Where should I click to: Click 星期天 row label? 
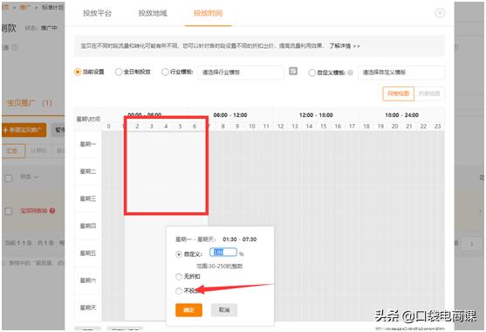point(88,308)
